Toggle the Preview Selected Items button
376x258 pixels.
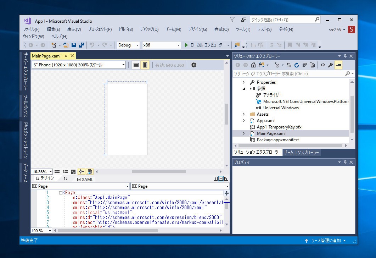click(338, 65)
